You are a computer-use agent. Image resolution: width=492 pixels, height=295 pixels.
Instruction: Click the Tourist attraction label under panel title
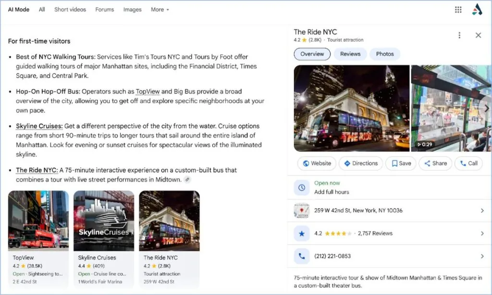tap(345, 40)
